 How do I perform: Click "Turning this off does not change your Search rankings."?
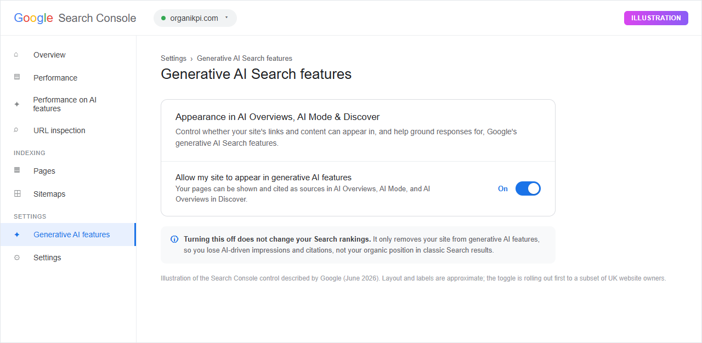[278, 239]
